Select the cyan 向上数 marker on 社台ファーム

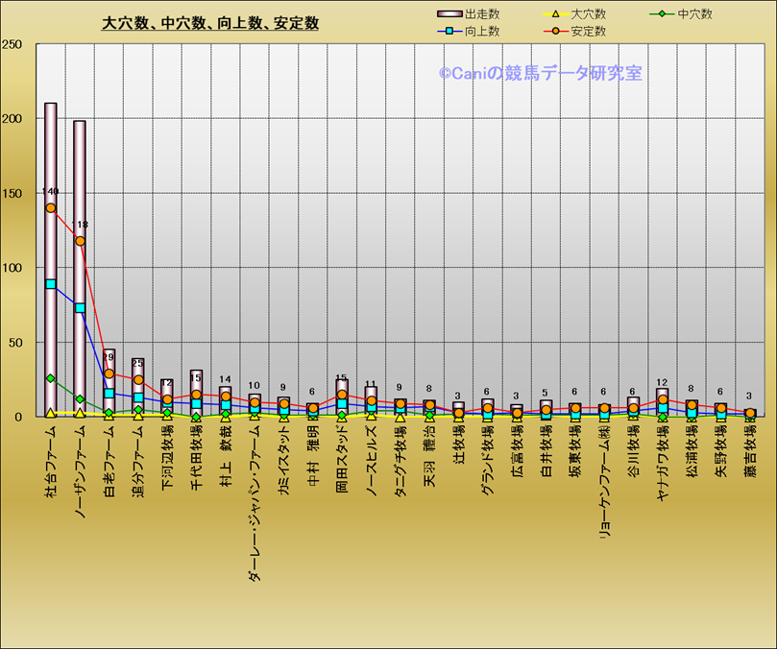click(x=51, y=284)
